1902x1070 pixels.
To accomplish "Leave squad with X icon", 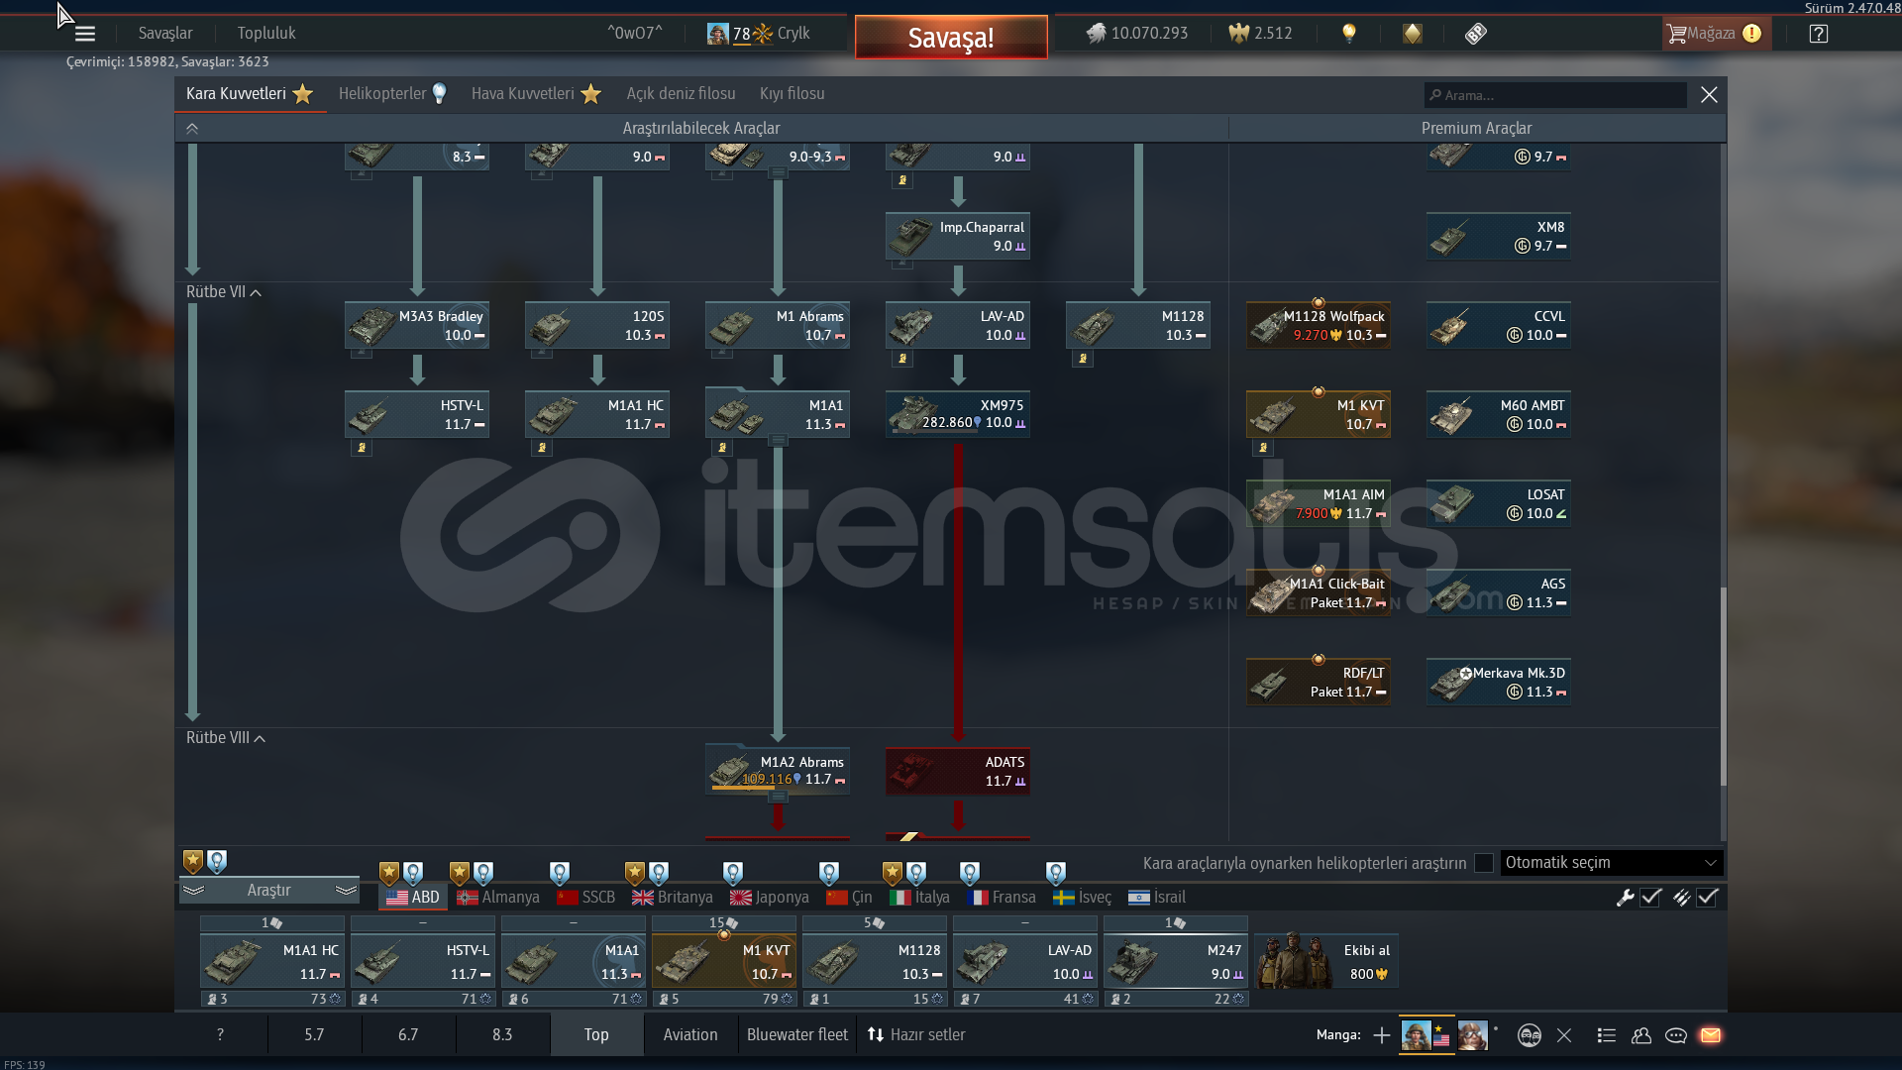I will pyautogui.click(x=1564, y=1035).
